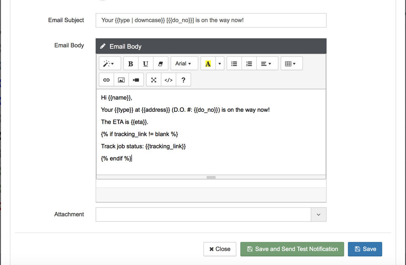Open the editor help dialog
The height and width of the screenshot is (265, 406).
[x=183, y=80]
